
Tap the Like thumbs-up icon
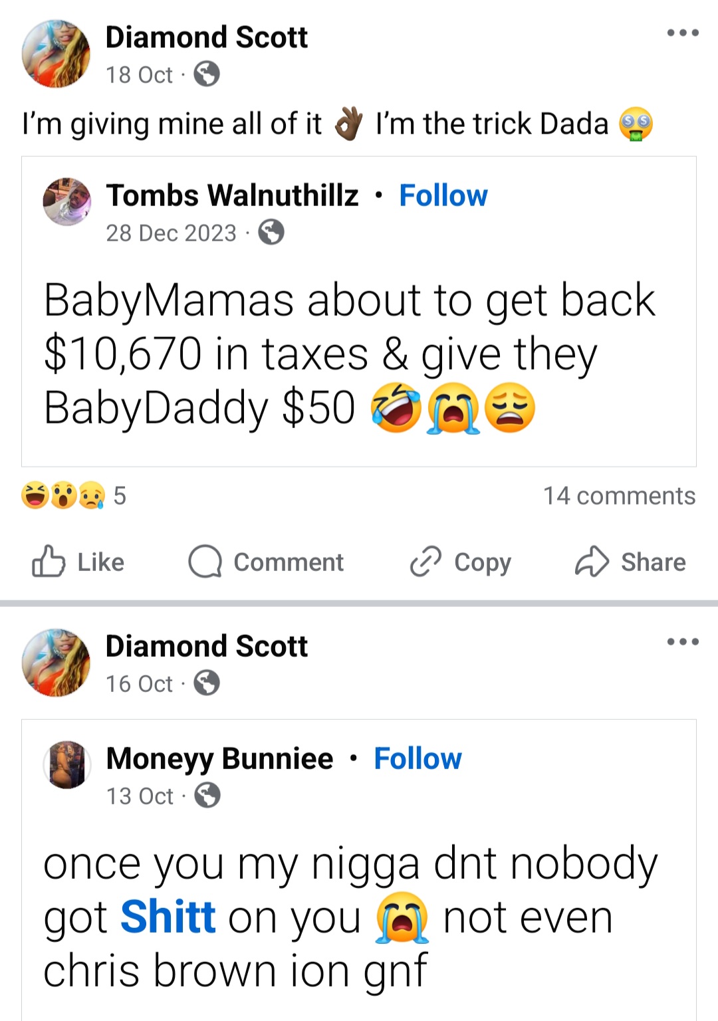pyautogui.click(x=49, y=562)
